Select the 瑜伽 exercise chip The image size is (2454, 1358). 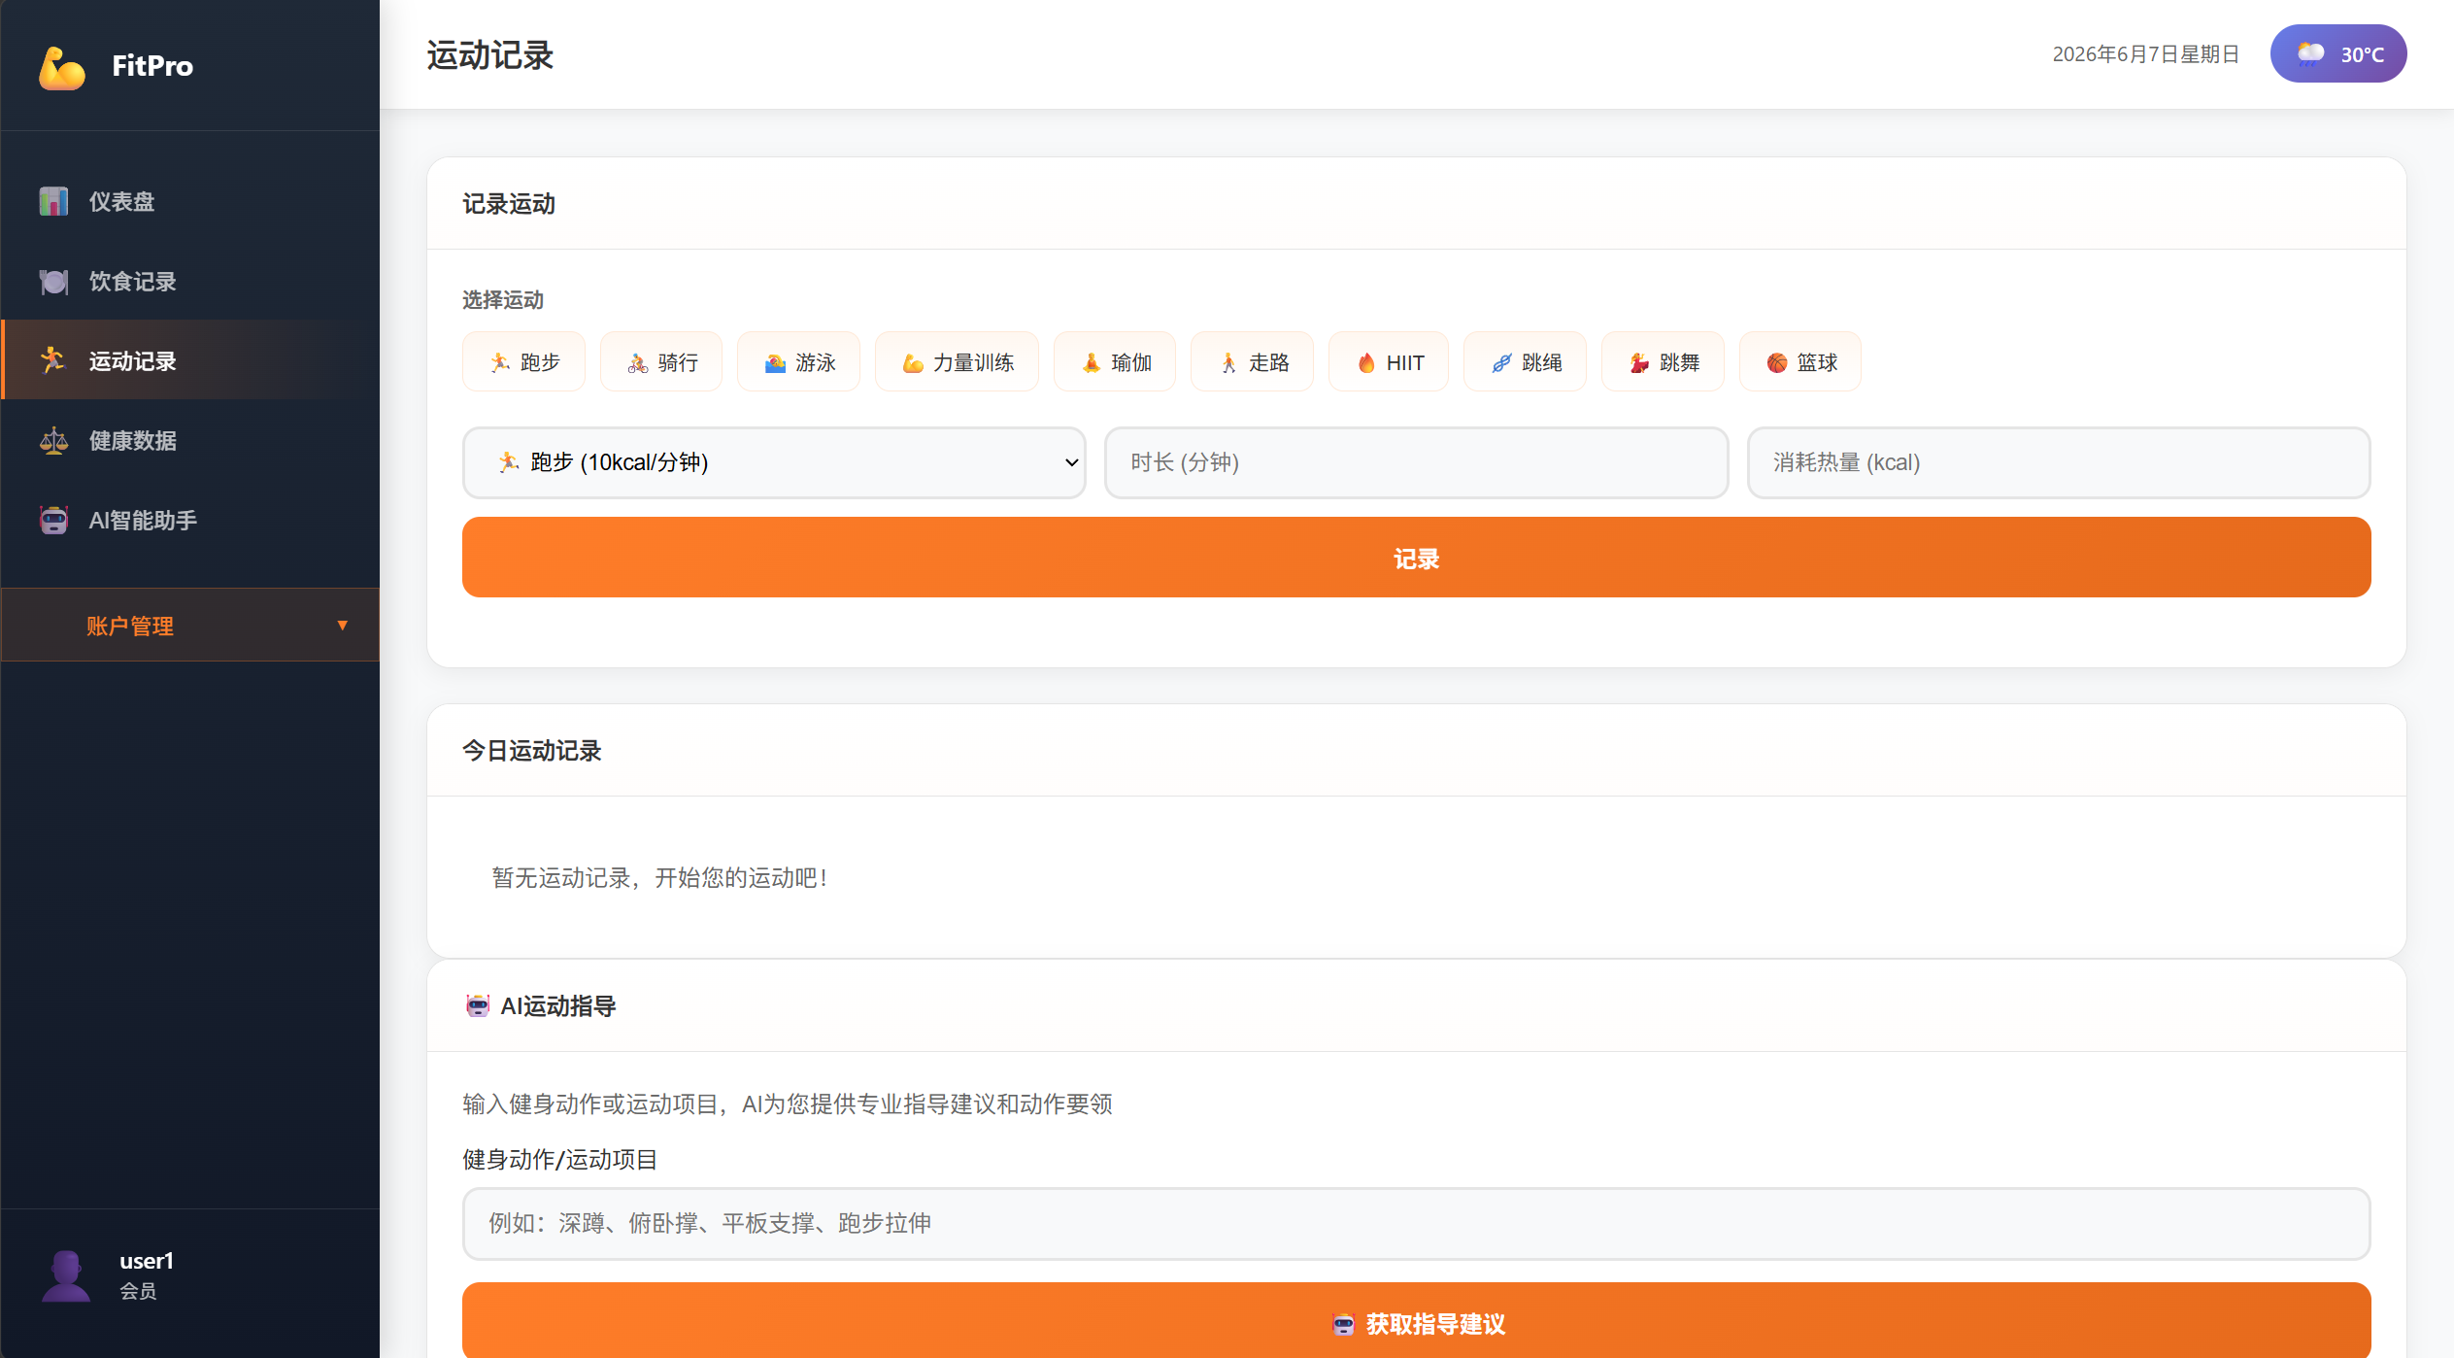click(x=1115, y=362)
